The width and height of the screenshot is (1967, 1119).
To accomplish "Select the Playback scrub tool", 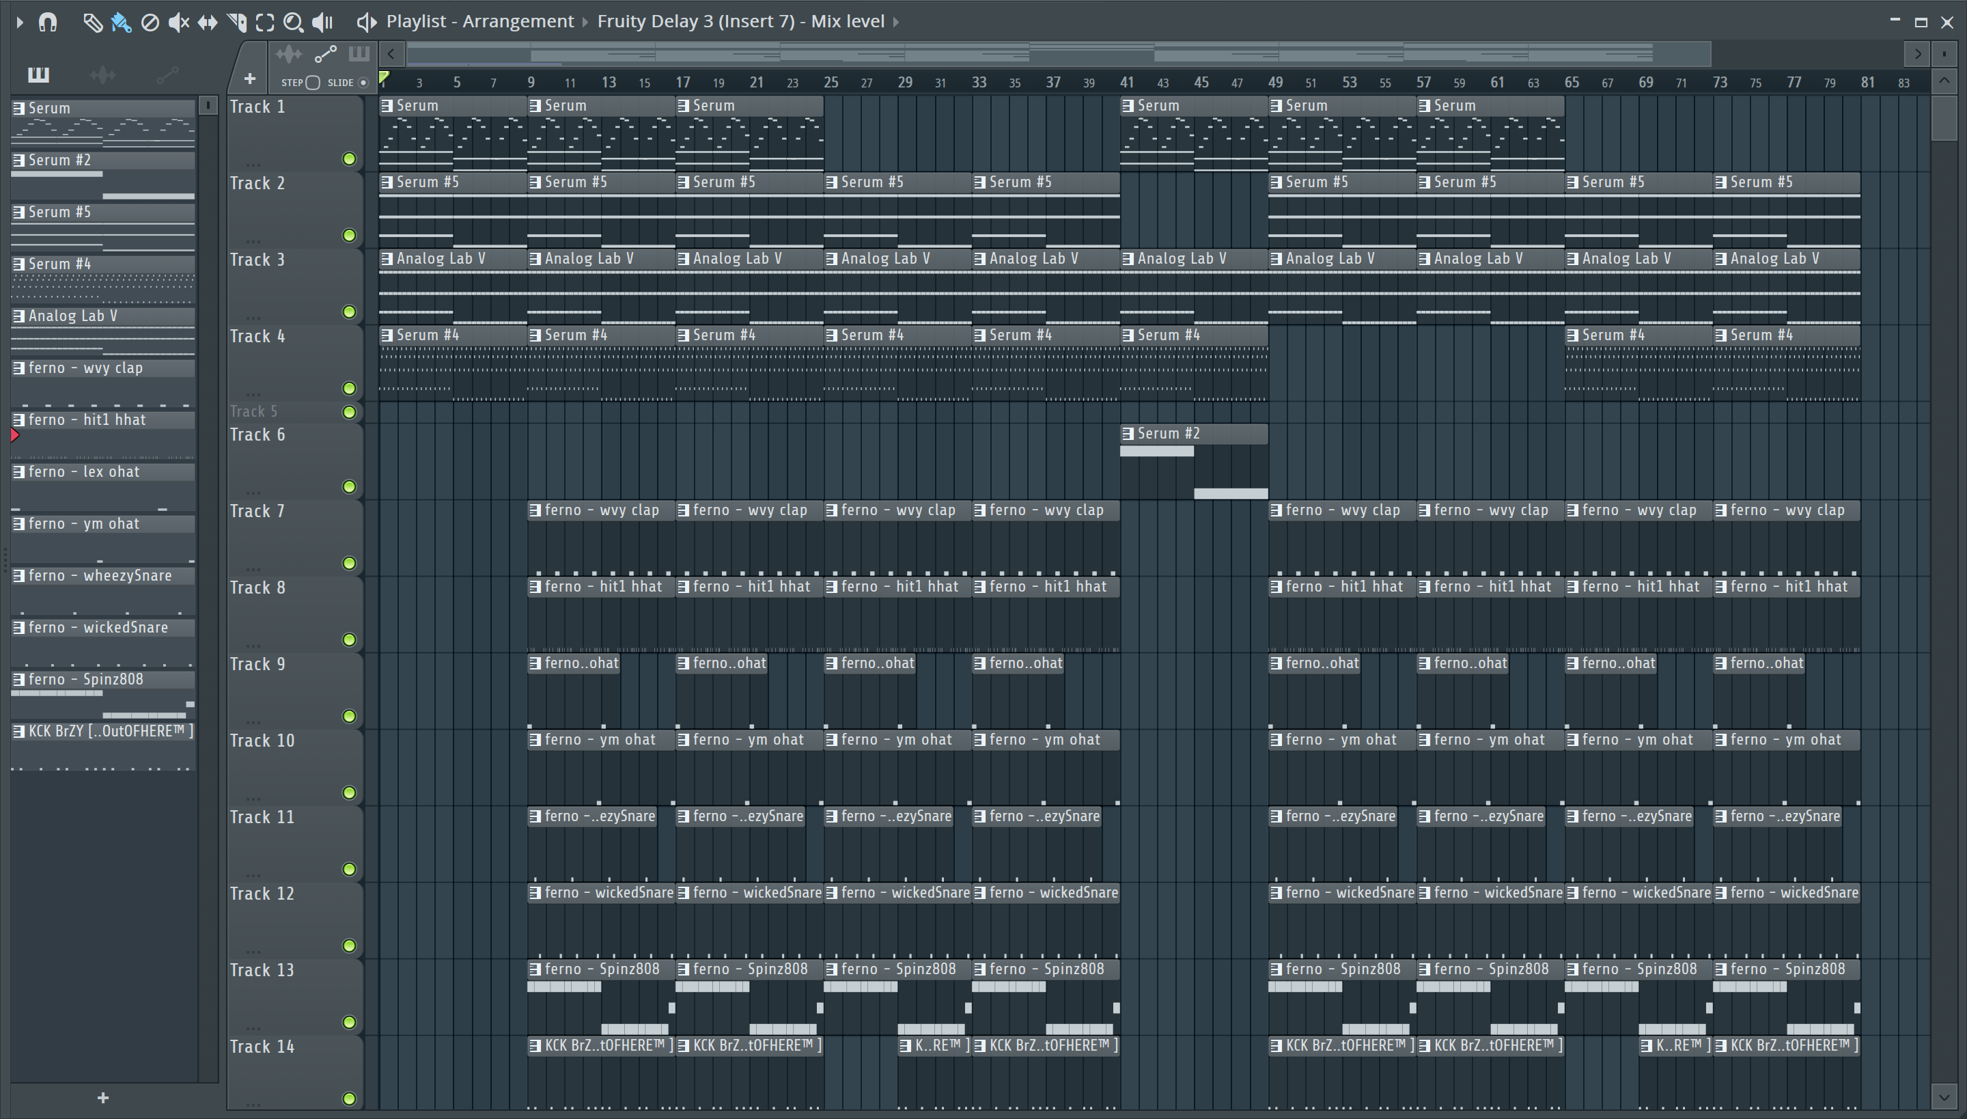I will point(322,23).
